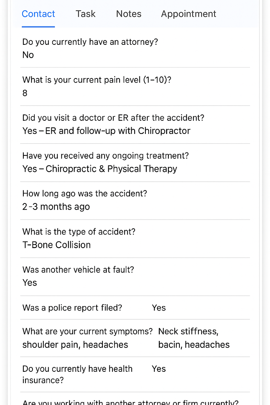Switch to the Contact tab

pos(38,14)
